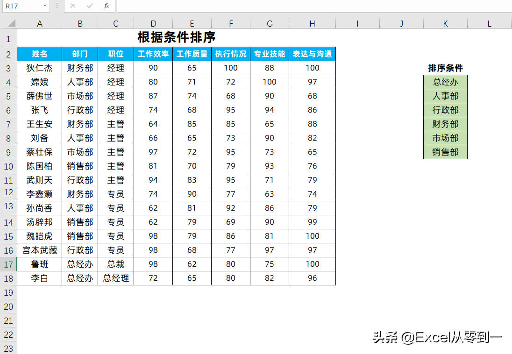The image size is (512, 354).
Task: Click the name cell 刘备
Action: (x=40, y=138)
